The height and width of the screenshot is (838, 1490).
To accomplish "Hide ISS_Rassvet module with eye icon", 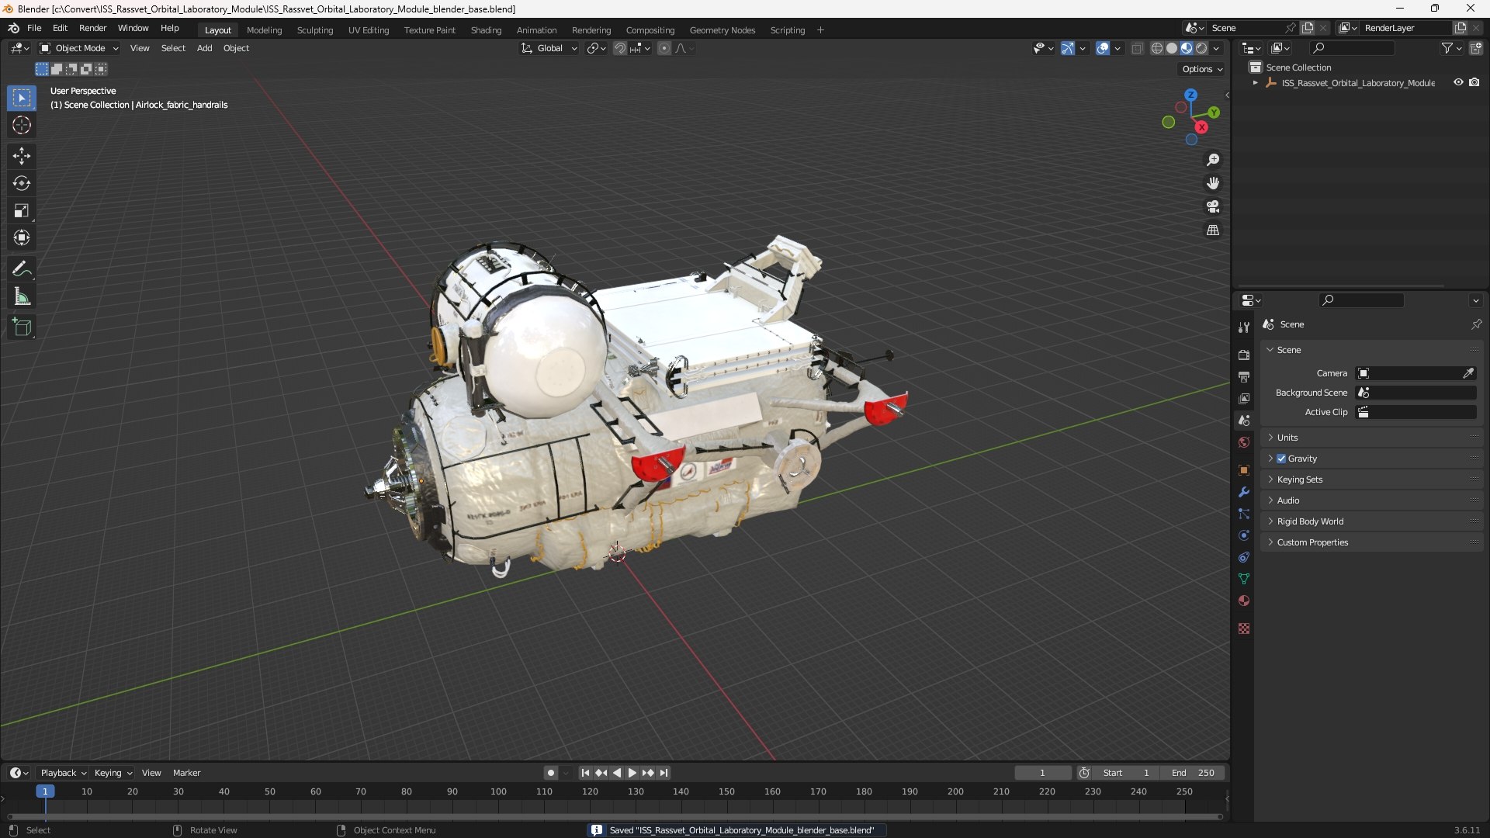I will pos(1458,82).
